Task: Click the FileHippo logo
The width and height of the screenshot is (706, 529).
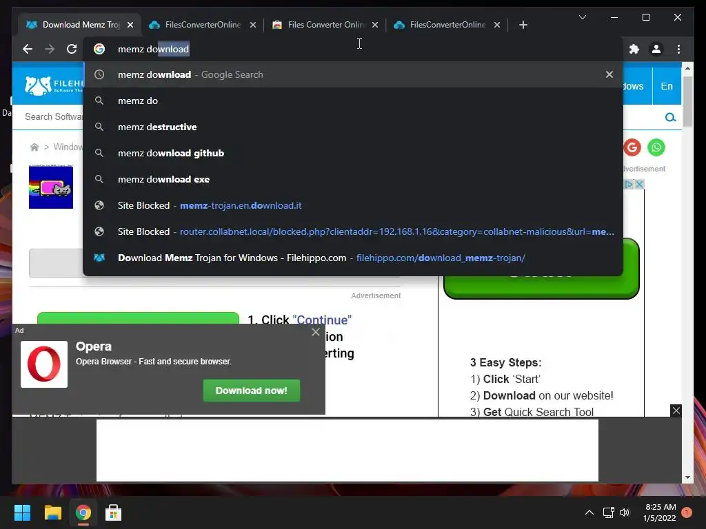Action: pos(54,85)
